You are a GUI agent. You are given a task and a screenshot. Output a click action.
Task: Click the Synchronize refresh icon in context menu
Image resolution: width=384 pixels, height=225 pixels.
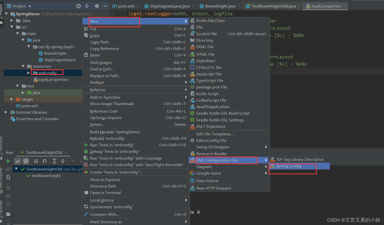tap(86, 207)
